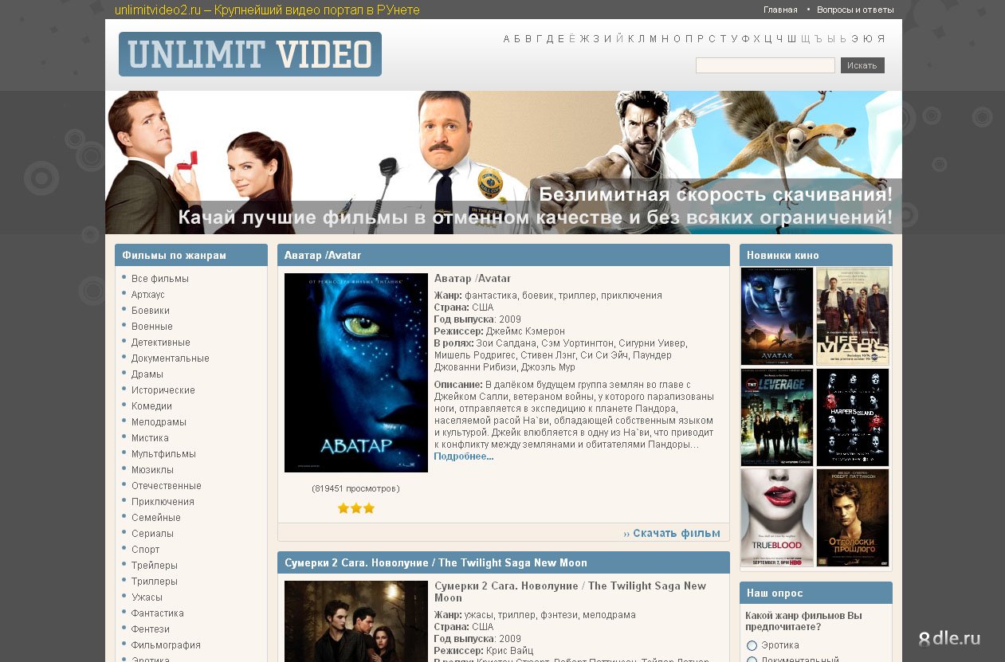The image size is (1005, 662).
Task: Browse the Мелодрамы genre
Action: [159, 422]
